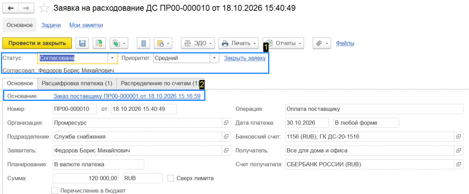Viewport: 469px width, 194px height.
Task: Click the payment form field В любой форме
Action: pos(366,122)
